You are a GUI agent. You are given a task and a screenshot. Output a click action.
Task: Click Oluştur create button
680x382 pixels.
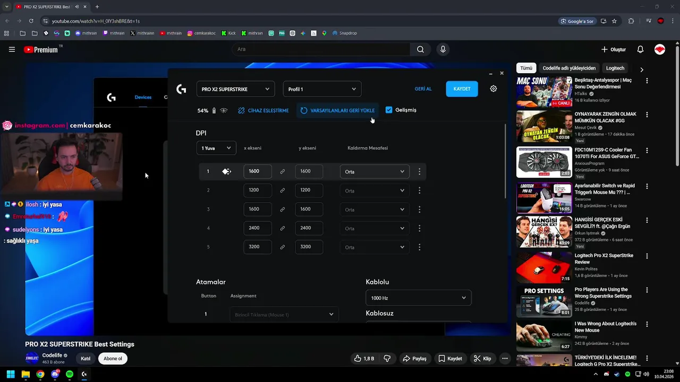click(x=614, y=49)
